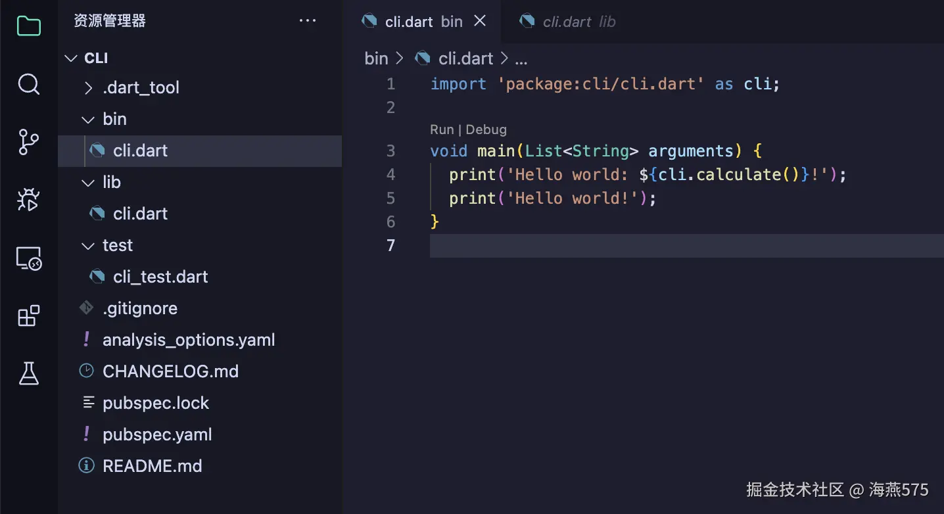
Task: Open the Source Control view
Action: coord(28,142)
